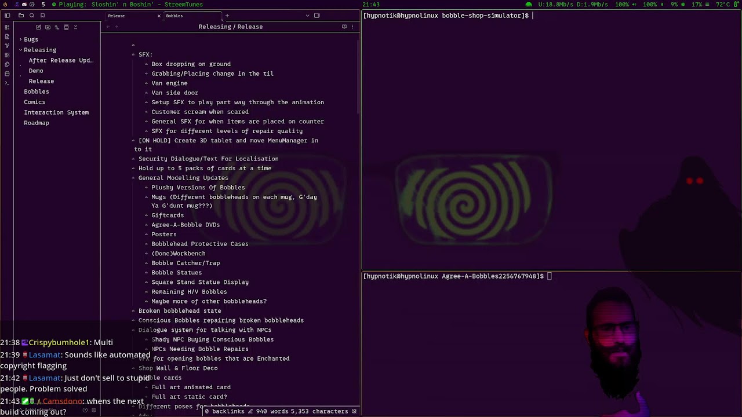The width and height of the screenshot is (742, 417).
Task: Switch to reading view book icon
Action: point(344,27)
